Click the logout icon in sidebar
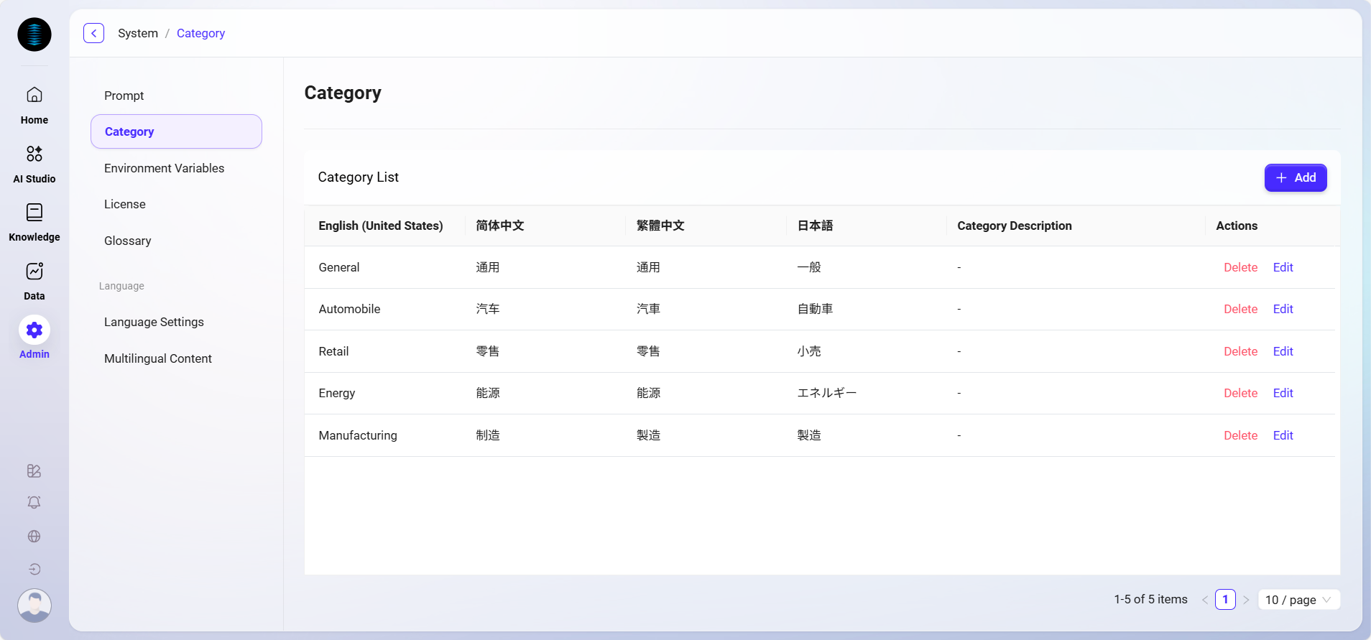 [34, 570]
